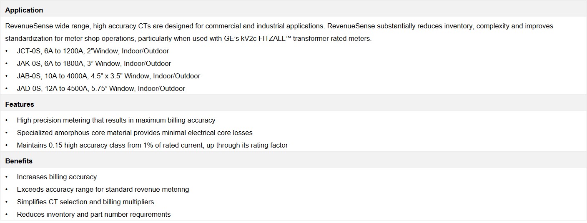
Task: Click the Benefits section header
Action: [x=19, y=161]
